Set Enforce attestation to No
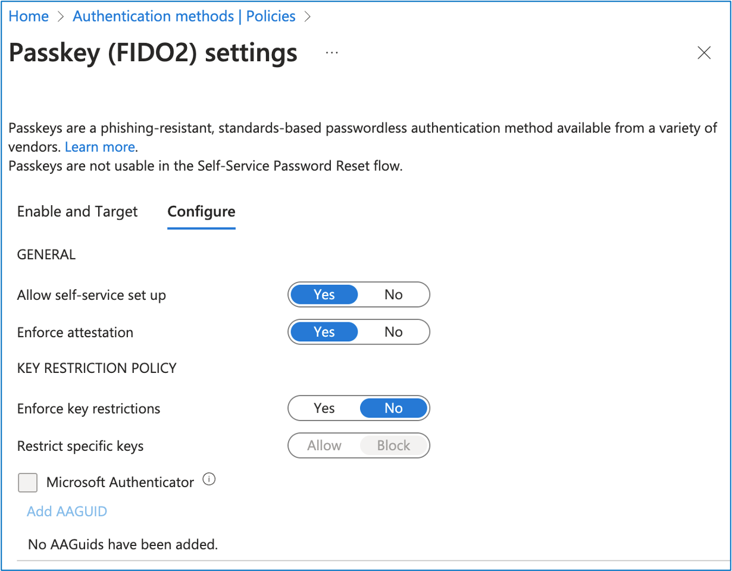 tap(394, 332)
